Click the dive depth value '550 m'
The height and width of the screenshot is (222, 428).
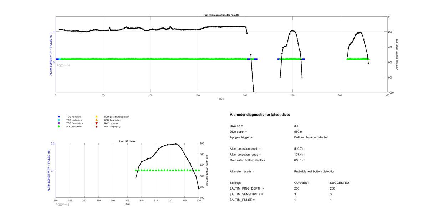pos(299,132)
